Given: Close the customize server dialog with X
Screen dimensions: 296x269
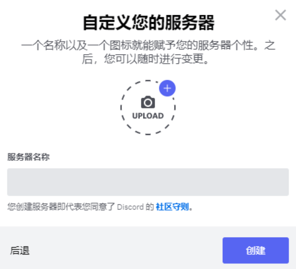Looking at the screenshot, I should coord(280,15).
